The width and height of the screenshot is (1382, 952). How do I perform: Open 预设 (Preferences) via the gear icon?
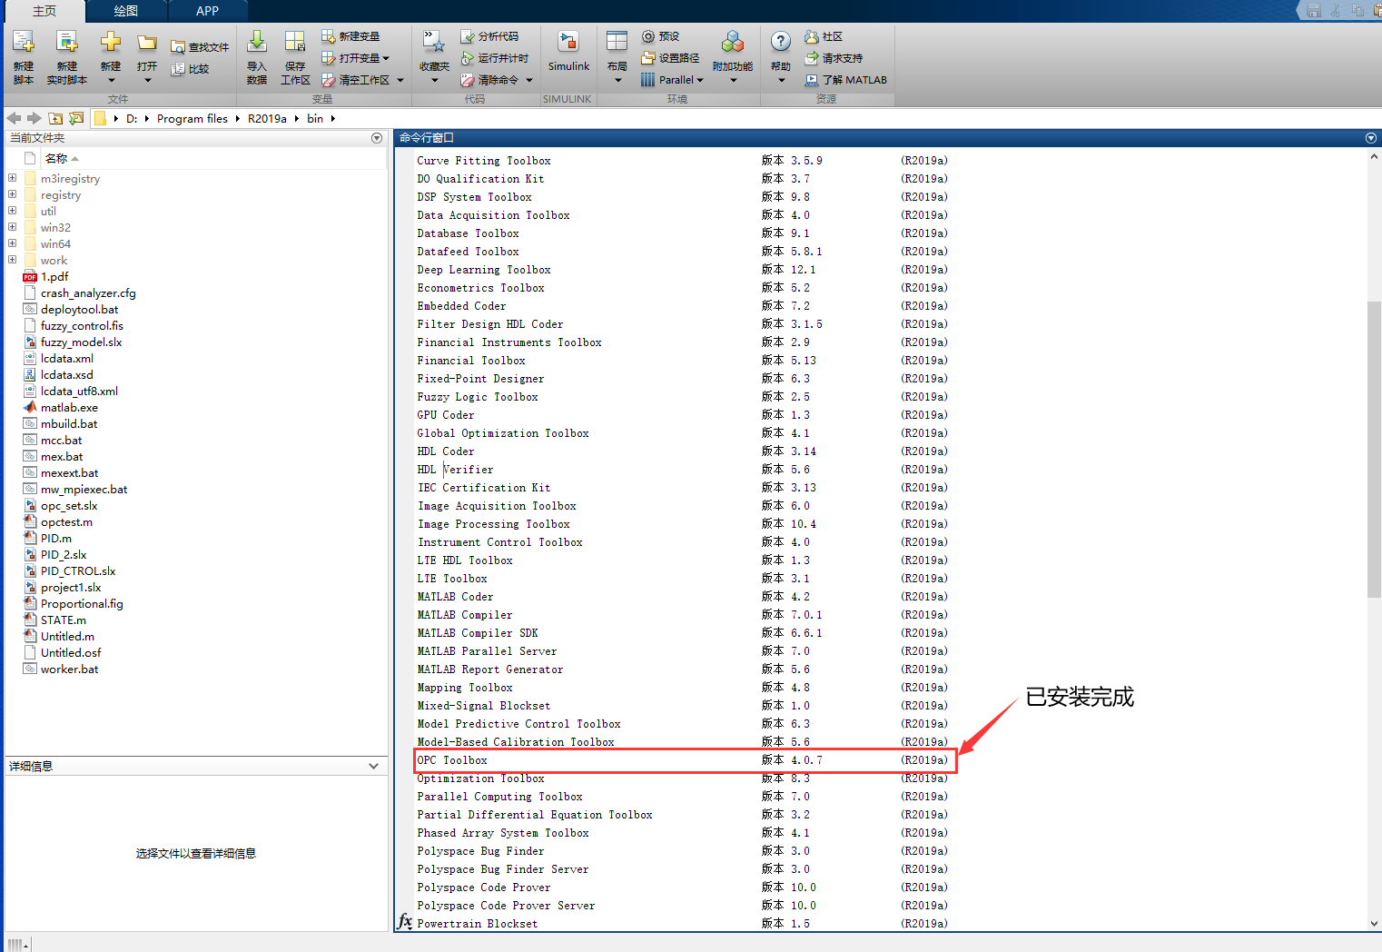point(662,36)
